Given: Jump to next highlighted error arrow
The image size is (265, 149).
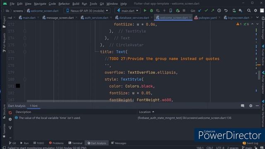Looking at the screenshot, I should (257, 24).
